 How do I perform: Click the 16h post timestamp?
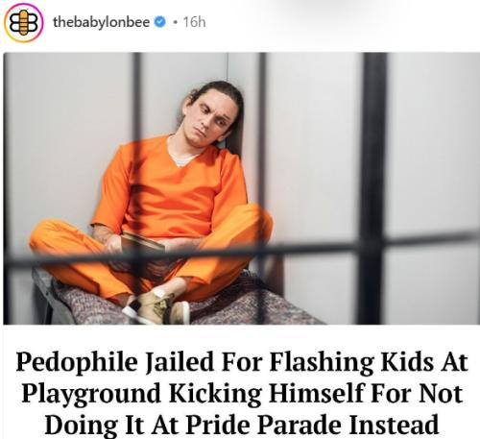194,22
